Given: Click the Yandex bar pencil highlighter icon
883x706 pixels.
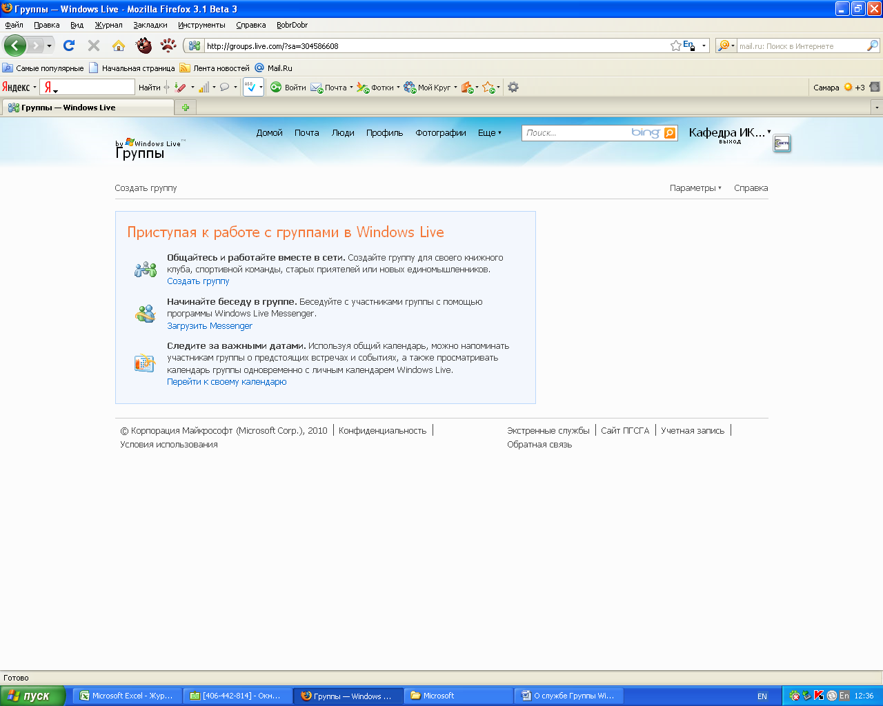Looking at the screenshot, I should coord(180,88).
